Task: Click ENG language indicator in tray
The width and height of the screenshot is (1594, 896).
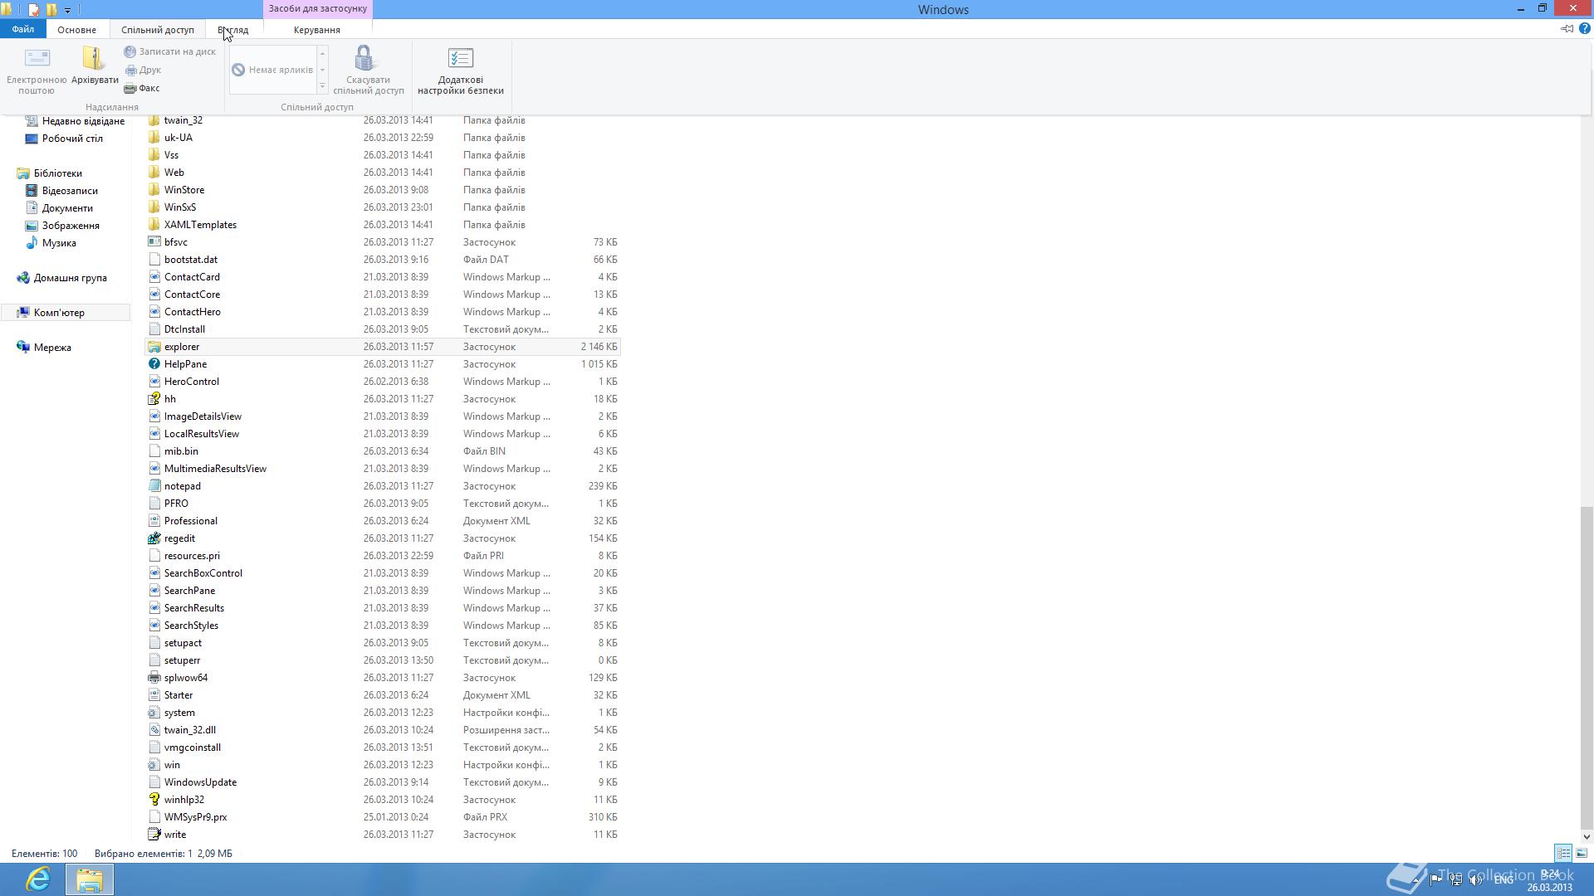Action: coord(1503,879)
